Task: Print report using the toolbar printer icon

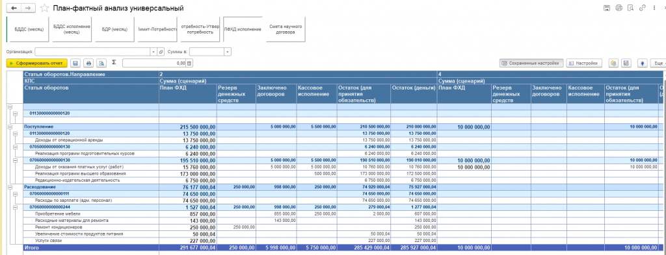Action: point(88,63)
